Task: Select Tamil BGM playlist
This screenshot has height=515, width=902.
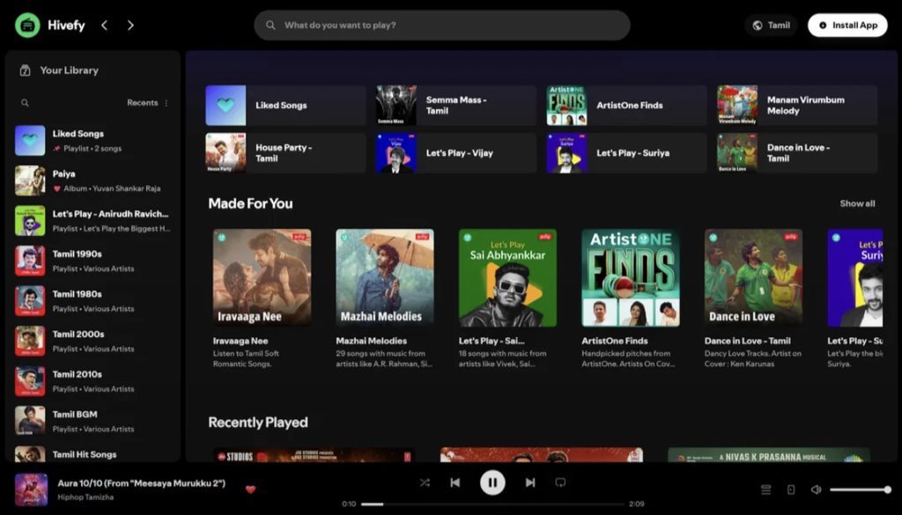Action: click(x=93, y=422)
